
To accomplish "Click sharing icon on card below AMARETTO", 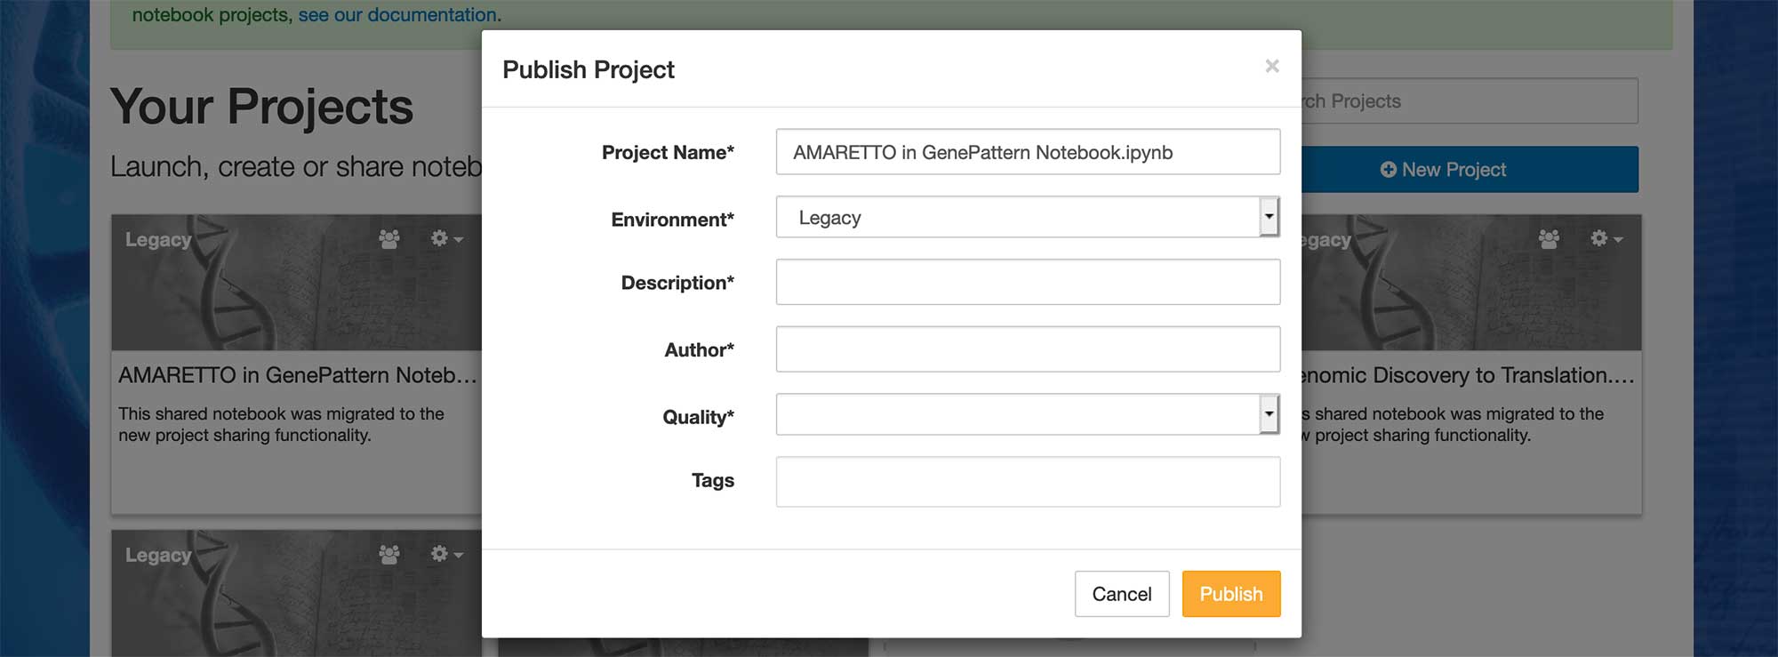I will [x=389, y=555].
